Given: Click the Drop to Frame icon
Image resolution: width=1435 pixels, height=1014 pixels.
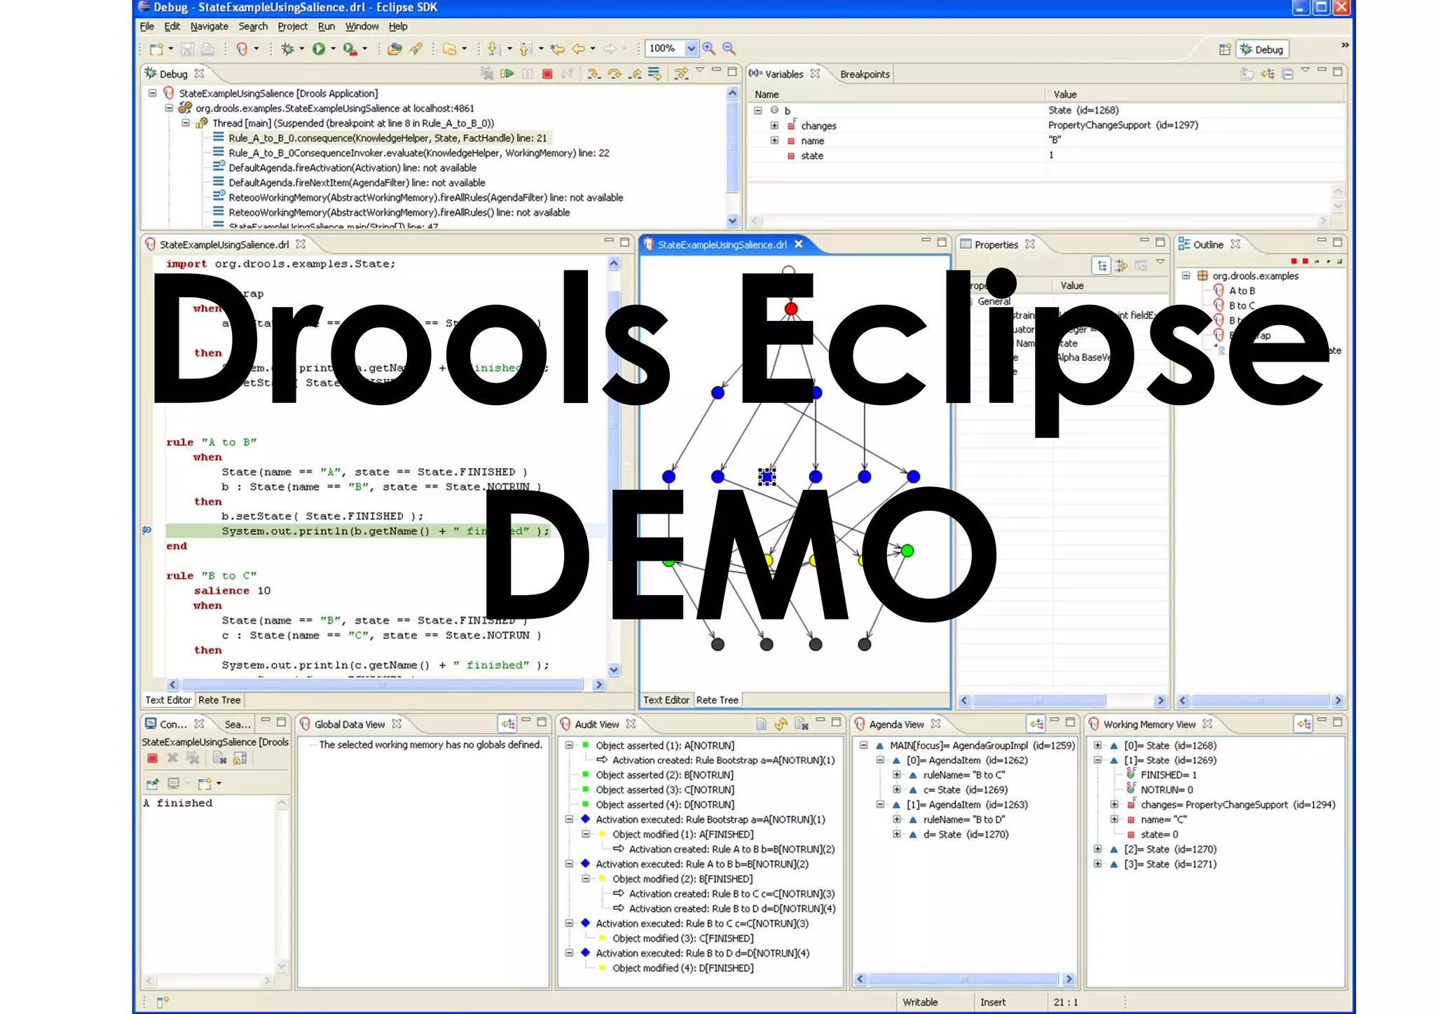Looking at the screenshot, I should pyautogui.click(x=654, y=74).
